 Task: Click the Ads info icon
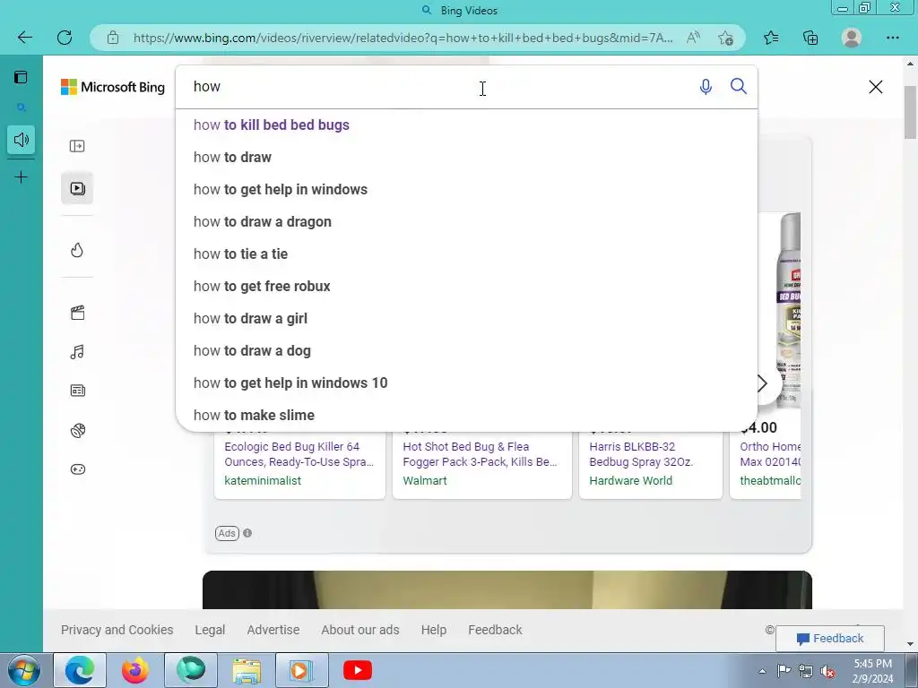tap(247, 533)
